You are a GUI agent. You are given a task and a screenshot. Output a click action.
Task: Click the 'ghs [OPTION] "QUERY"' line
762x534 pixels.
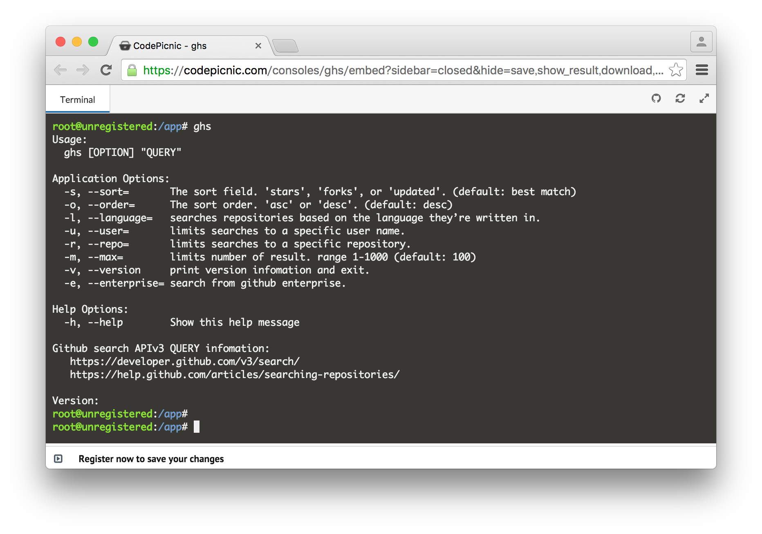point(123,153)
